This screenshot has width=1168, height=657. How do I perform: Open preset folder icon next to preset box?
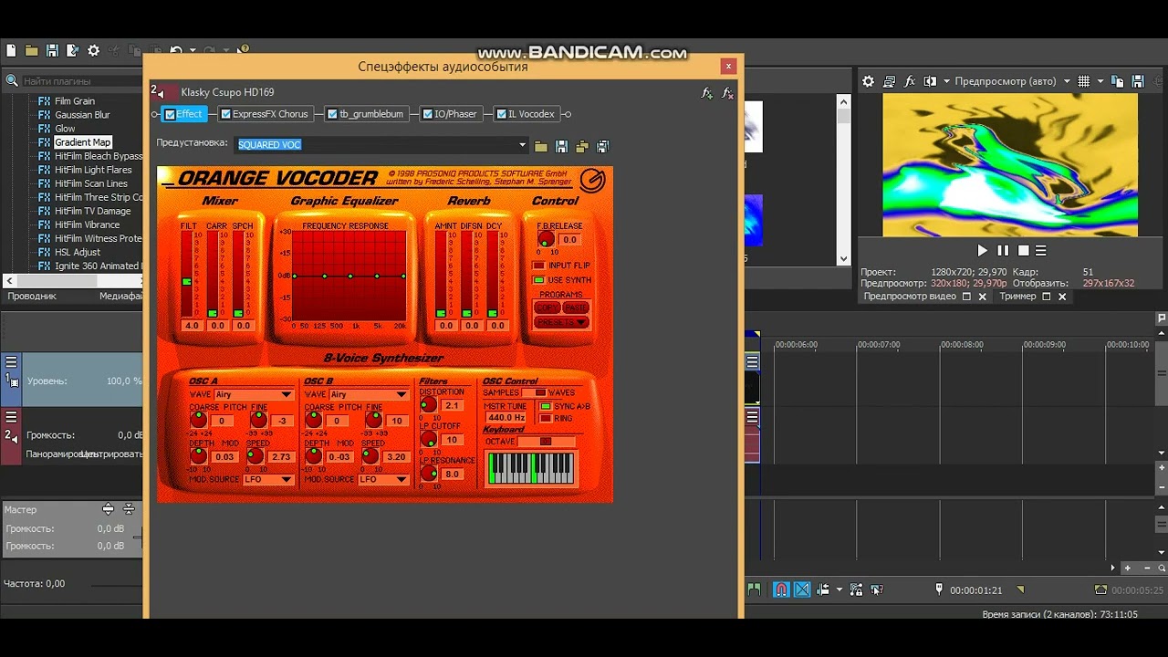(x=541, y=146)
